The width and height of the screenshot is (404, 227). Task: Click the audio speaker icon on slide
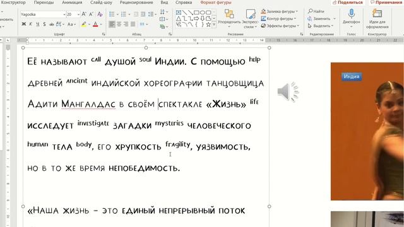coord(288,91)
